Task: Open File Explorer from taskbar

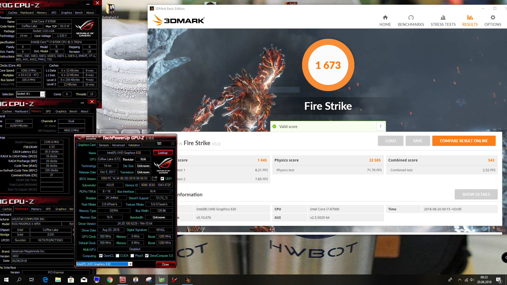Action: pos(58,280)
